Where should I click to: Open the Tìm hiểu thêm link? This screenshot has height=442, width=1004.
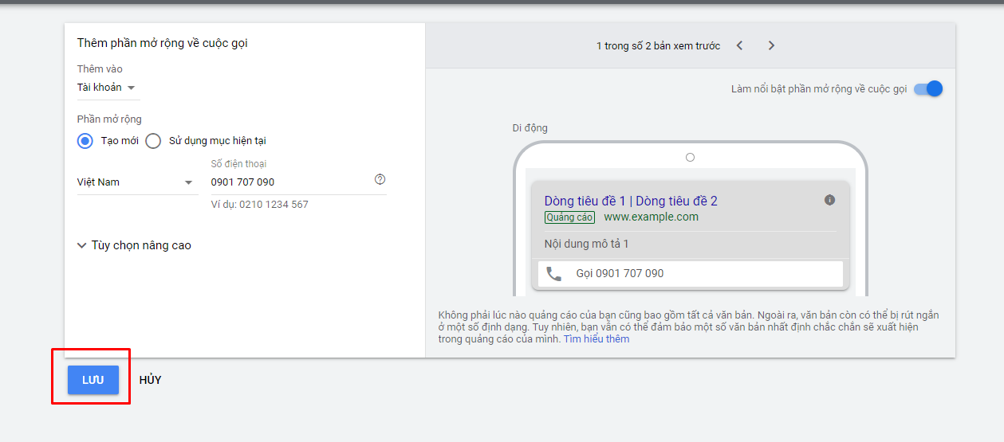click(596, 339)
